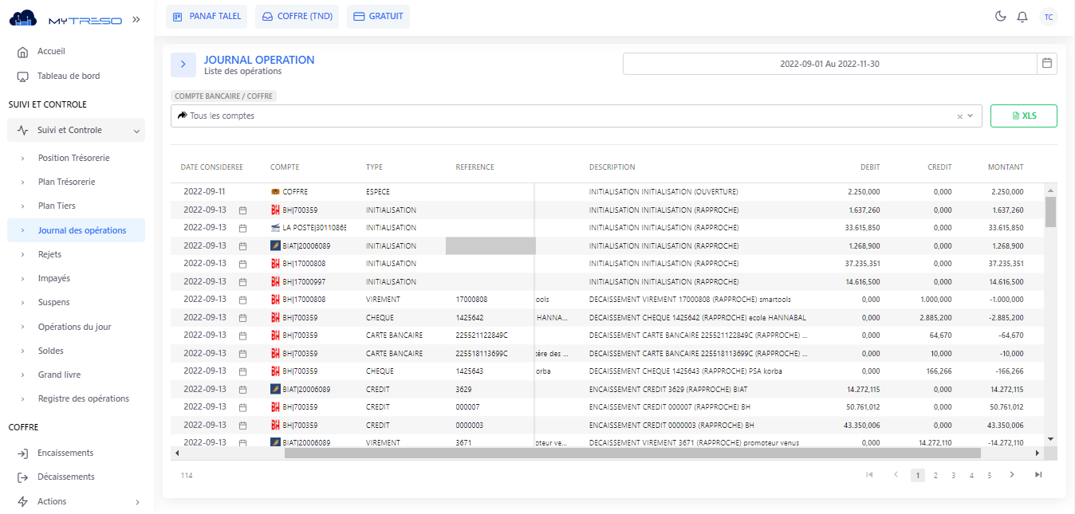Go to previous results page
This screenshot has width=1075, height=514.
click(x=896, y=475)
